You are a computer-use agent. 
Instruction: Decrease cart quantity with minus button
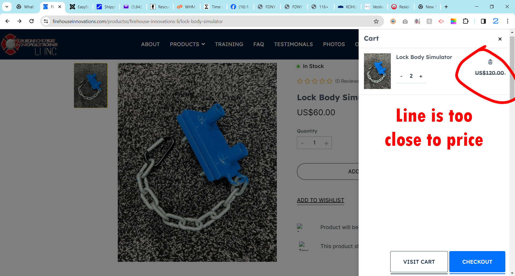pyautogui.click(x=401, y=76)
